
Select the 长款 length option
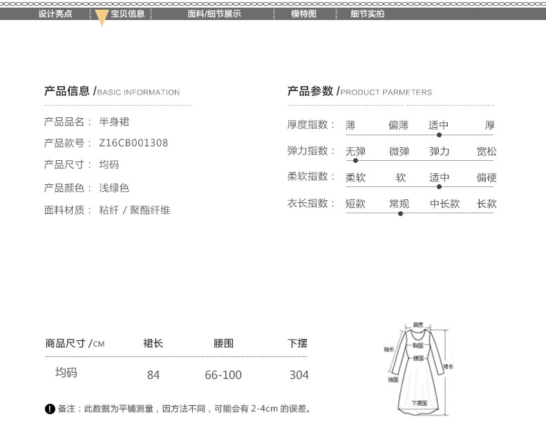pyautogui.click(x=487, y=204)
